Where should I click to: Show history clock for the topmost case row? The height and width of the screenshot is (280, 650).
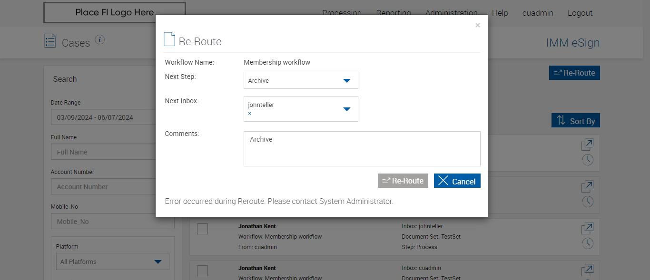coord(587,159)
